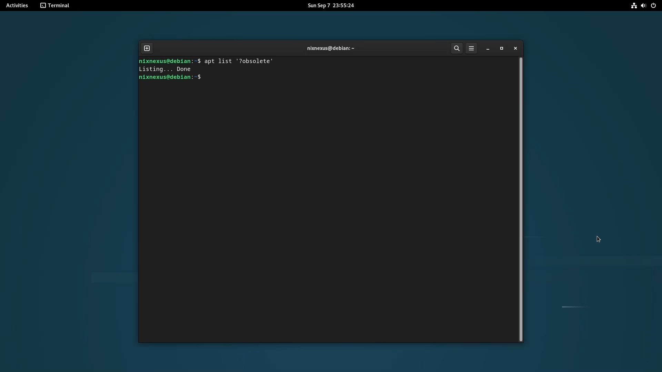Click the terminal search magnifier icon
The width and height of the screenshot is (662, 372).
point(457,48)
